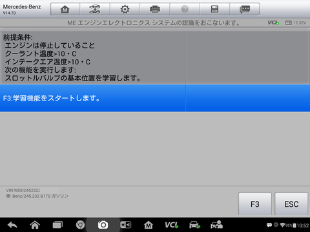Click the printer icon
Screen dimensions: 310x232
(x=155, y=9)
